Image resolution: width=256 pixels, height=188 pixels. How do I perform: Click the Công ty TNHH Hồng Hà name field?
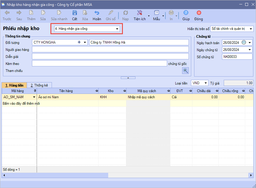click(x=139, y=42)
